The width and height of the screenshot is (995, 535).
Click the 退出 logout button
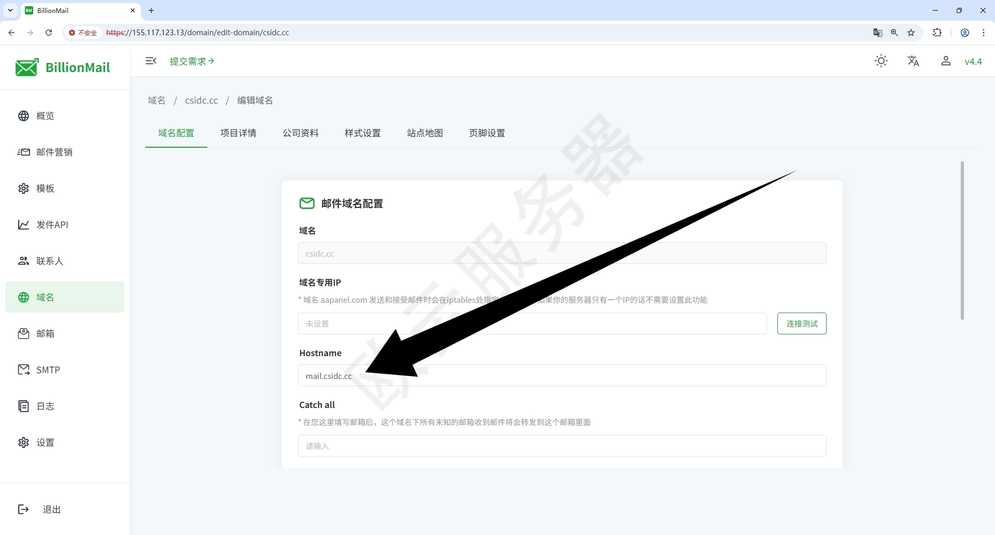click(51, 510)
